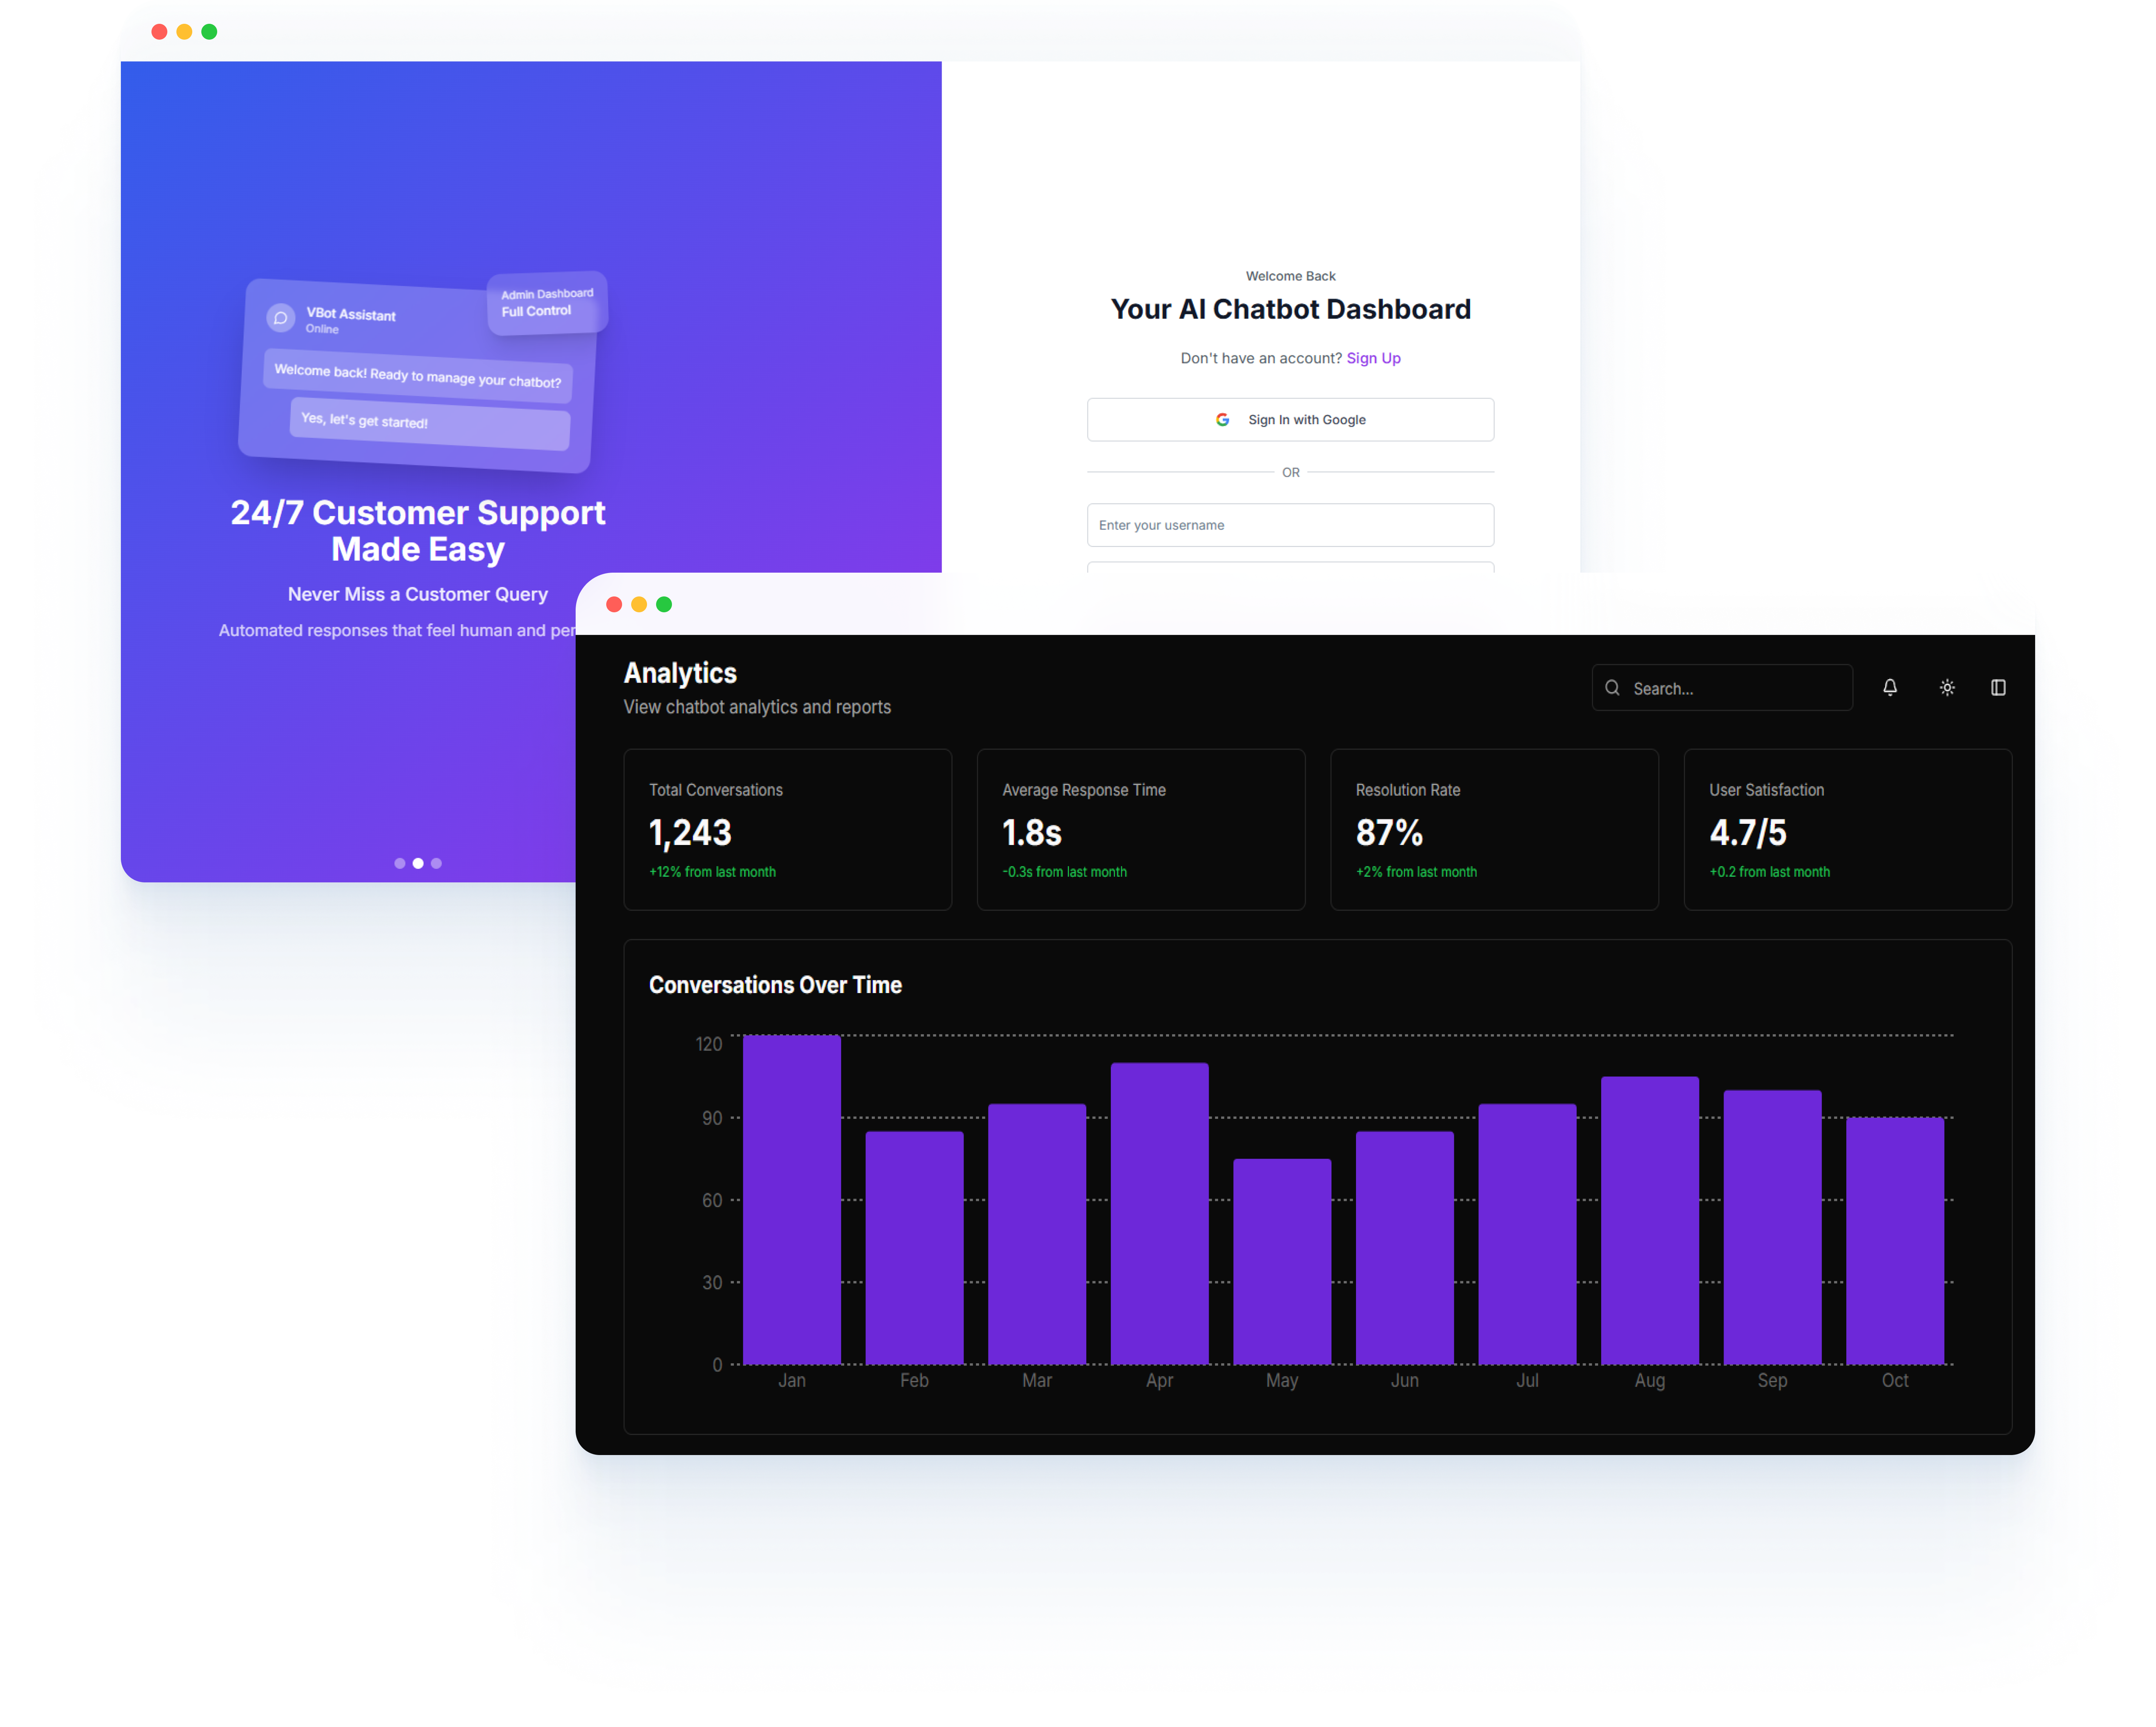
Task: Close the Analytics window with the red dot
Action: tap(614, 604)
